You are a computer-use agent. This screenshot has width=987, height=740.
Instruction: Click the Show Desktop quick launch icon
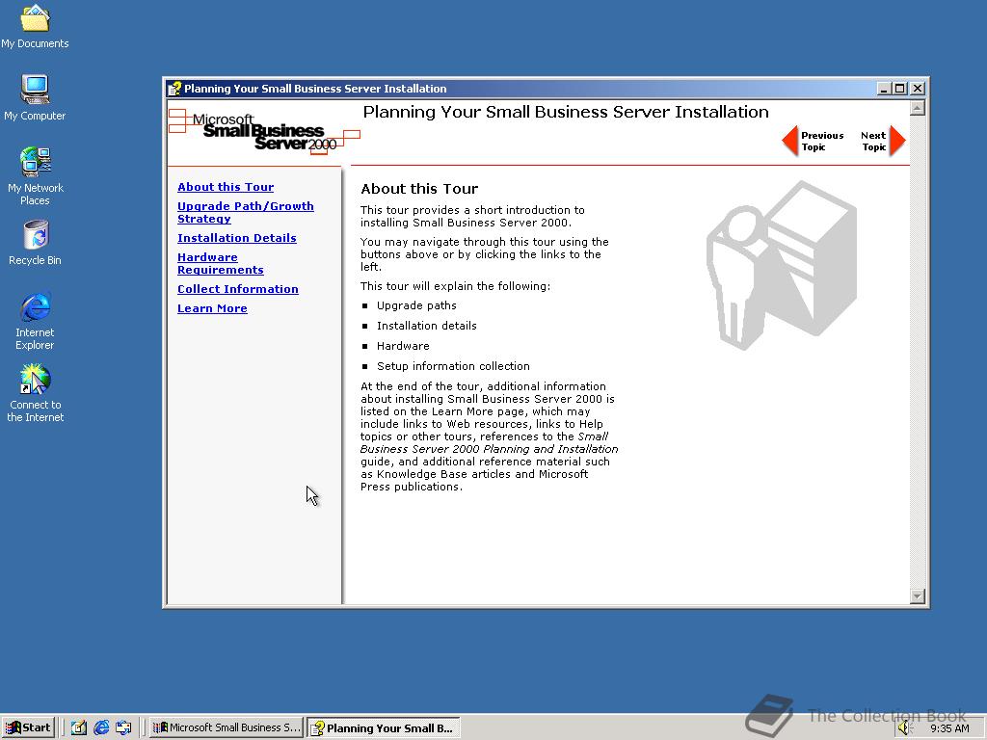point(79,727)
